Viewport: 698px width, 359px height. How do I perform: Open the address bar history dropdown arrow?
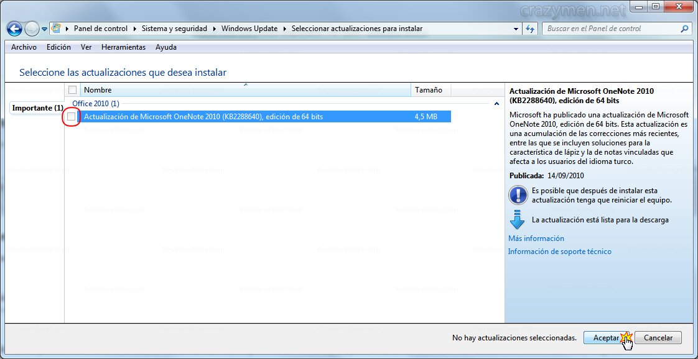pos(516,29)
